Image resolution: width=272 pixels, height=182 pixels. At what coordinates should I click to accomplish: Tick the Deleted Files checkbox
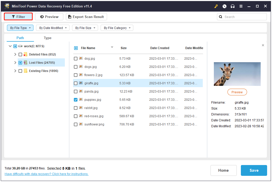(x=20, y=54)
